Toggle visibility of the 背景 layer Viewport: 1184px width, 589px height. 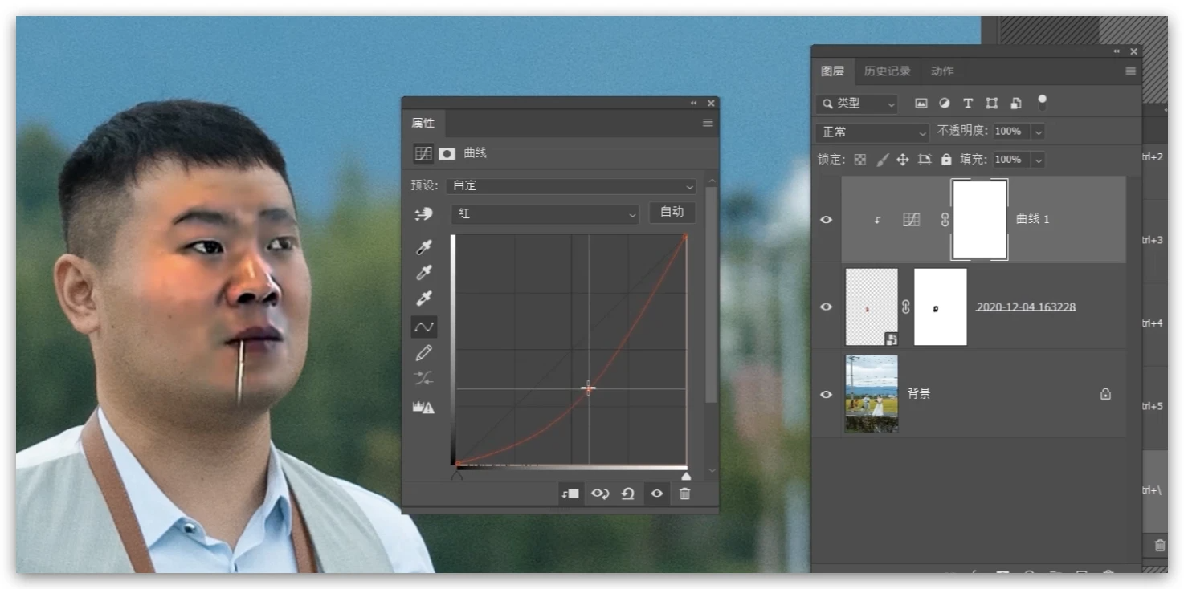point(826,394)
